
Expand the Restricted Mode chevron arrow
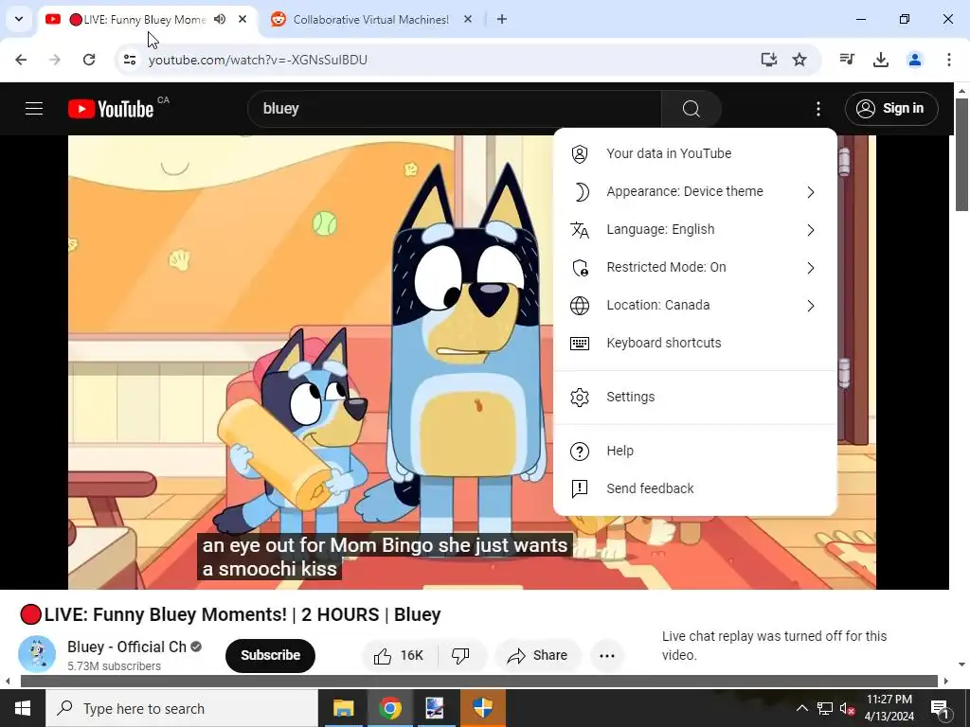click(811, 268)
